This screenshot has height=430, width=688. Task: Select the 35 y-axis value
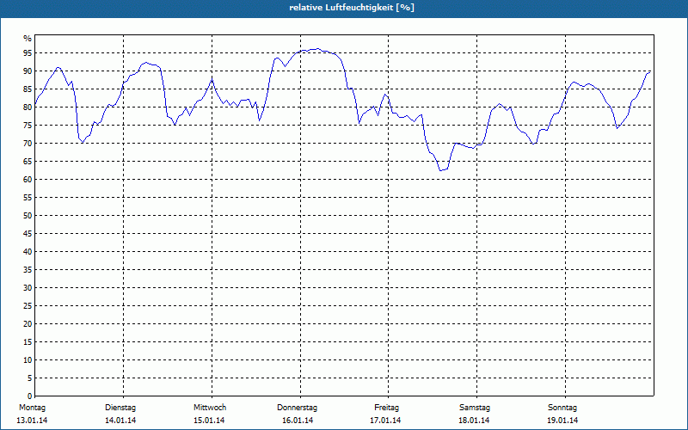pyautogui.click(x=28, y=270)
